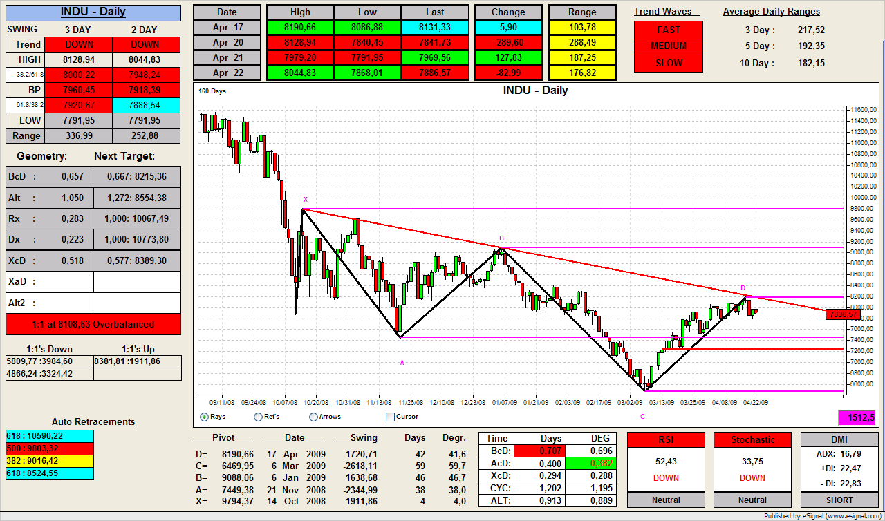Select the DMI indicator header
This screenshot has height=521, width=885.
click(839, 439)
